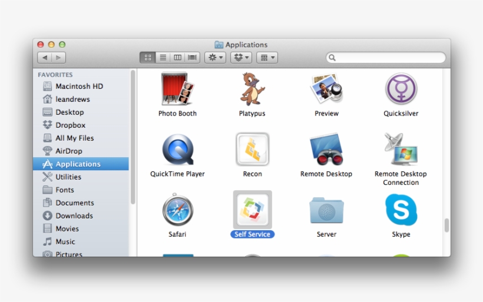Click the "FAVORITES" sidebar heading
Viewport: 483px width, 302px height.
pos(55,75)
